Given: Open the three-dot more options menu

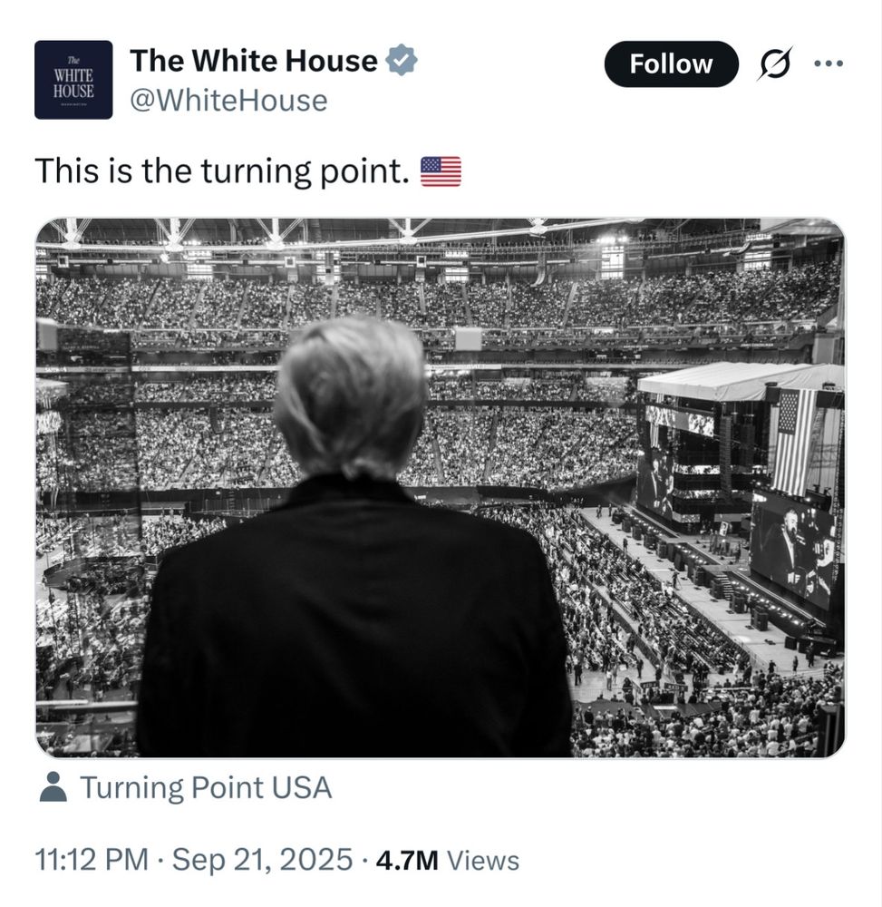Looking at the screenshot, I should pos(829,63).
